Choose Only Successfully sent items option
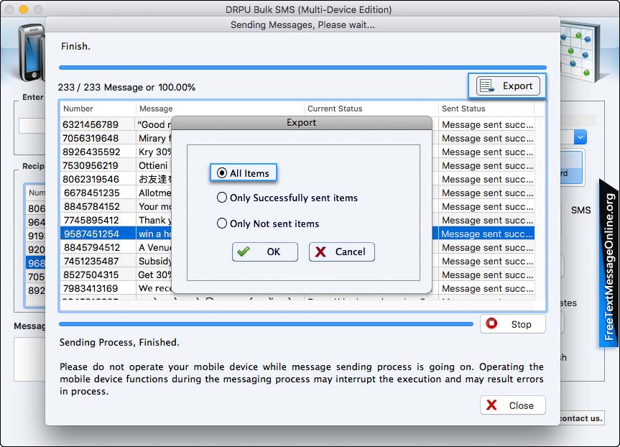This screenshot has width=620, height=447. pyautogui.click(x=287, y=198)
